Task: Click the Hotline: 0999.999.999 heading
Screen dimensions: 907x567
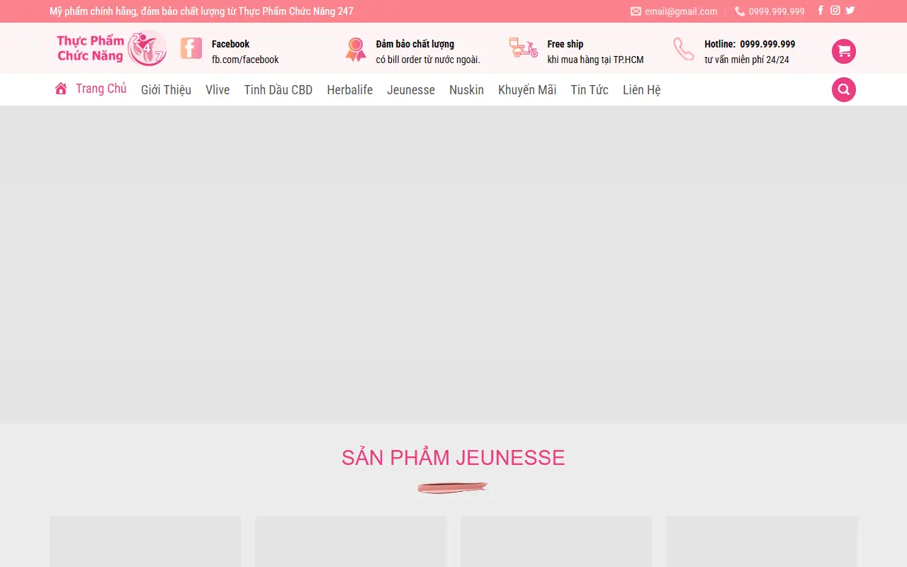Action: click(750, 44)
